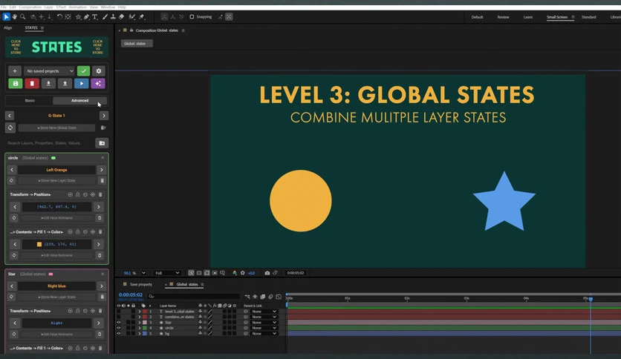The width and height of the screenshot is (621, 359).
Task: Select the Eraser tool
Action: (122, 16)
